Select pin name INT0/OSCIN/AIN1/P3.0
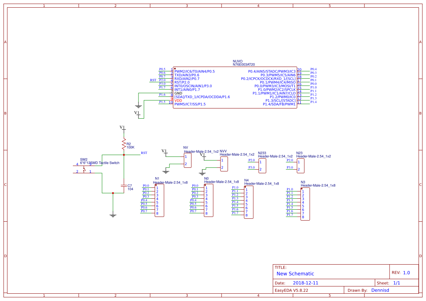 pyautogui.click(x=193, y=86)
